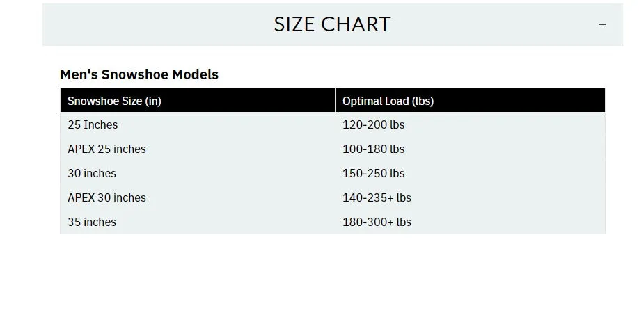Click the Men's Snowshoe Models title

coord(139,74)
